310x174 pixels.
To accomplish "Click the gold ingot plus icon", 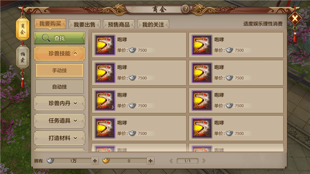I will (x=150, y=161).
